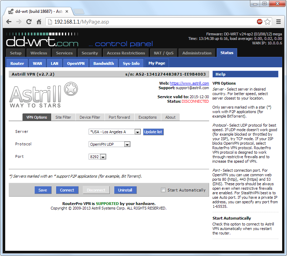Switch to the Exceptions tab
287x256 pixels.
(x=147, y=117)
